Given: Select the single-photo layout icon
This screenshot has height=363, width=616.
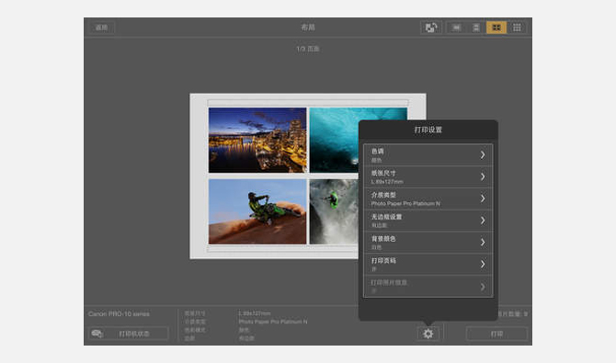Looking at the screenshot, I should pyautogui.click(x=456, y=28).
